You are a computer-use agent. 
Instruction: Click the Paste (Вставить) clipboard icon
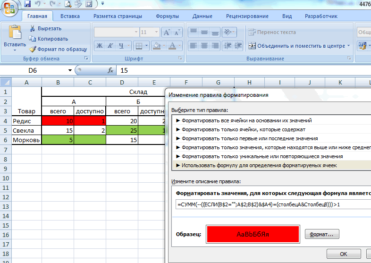15,32
